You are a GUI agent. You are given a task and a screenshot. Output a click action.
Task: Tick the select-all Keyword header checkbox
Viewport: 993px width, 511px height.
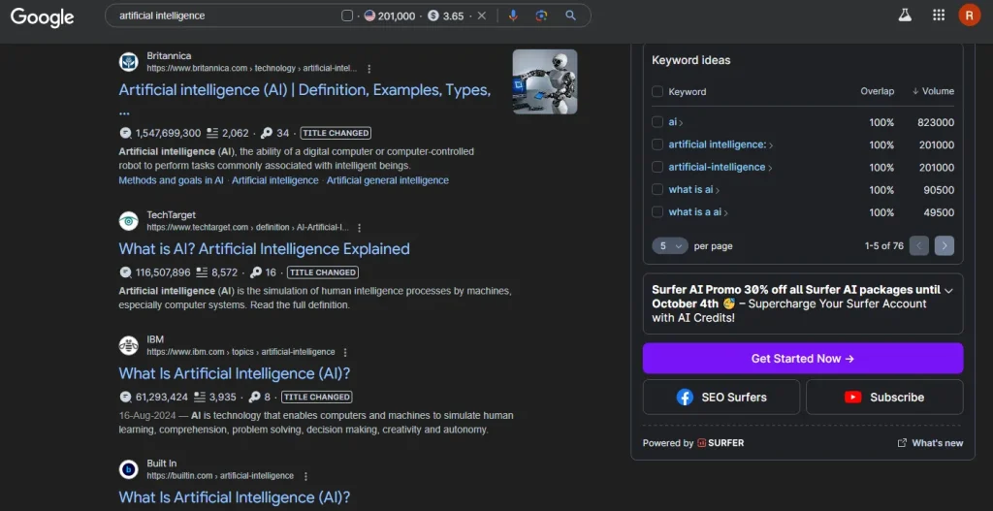tap(657, 91)
